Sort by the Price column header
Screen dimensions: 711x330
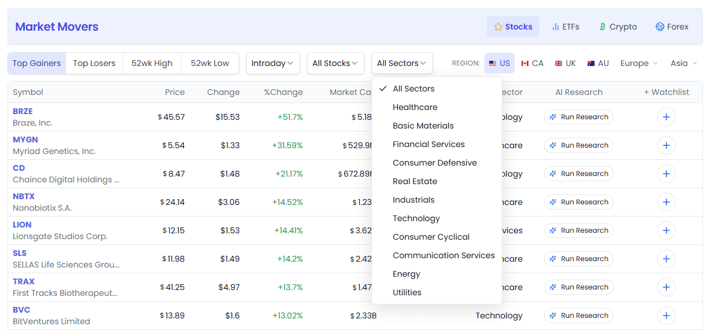point(174,92)
